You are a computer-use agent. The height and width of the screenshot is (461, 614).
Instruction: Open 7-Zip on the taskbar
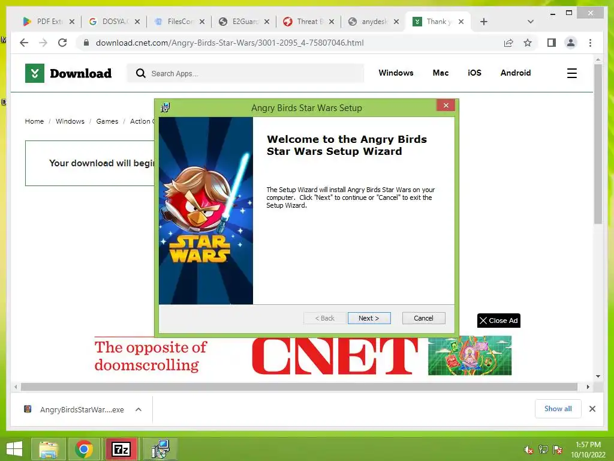[x=121, y=449]
